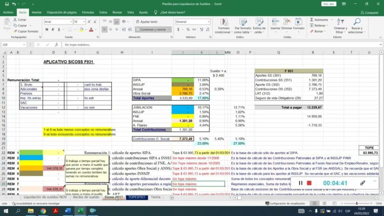Toggle center horizontal alignment
This screenshot has width=384, height=216.
110,29
